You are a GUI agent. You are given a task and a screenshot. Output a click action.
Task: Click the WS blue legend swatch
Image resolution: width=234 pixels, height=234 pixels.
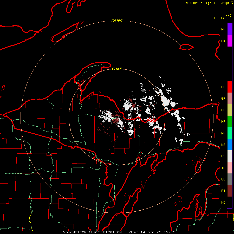point(230,145)
